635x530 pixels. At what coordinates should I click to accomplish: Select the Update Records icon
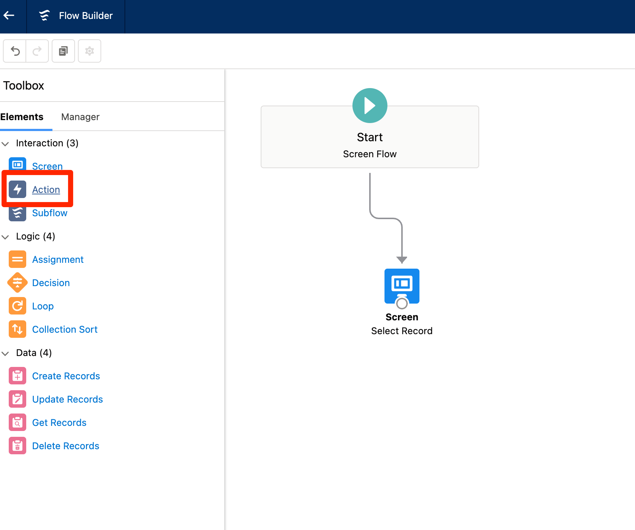[x=17, y=399]
